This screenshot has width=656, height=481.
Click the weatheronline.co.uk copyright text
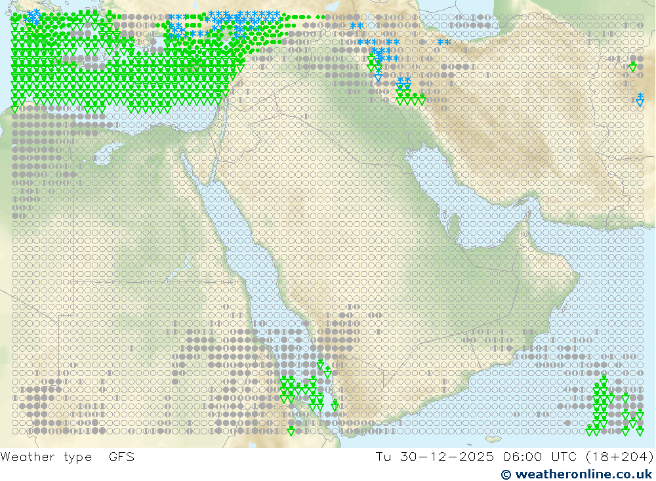577,474
